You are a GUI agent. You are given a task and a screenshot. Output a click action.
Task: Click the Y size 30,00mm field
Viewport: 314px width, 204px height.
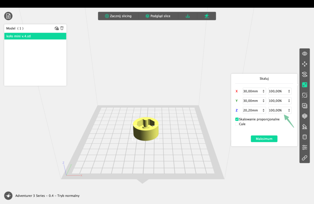point(254,101)
